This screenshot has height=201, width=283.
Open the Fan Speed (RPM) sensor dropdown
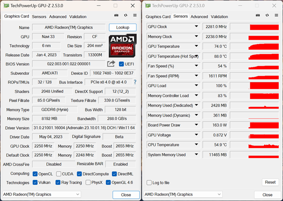click(x=197, y=76)
